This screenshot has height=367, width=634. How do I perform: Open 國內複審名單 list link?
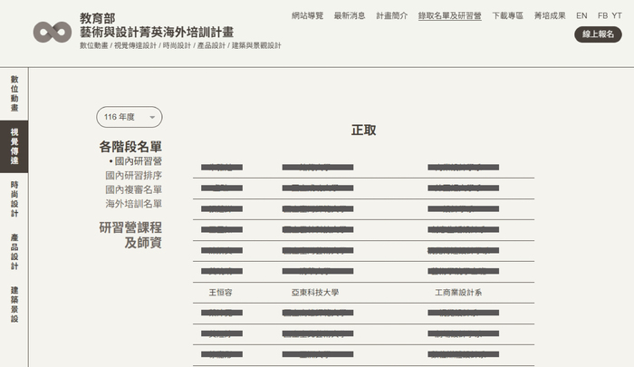pos(133,189)
